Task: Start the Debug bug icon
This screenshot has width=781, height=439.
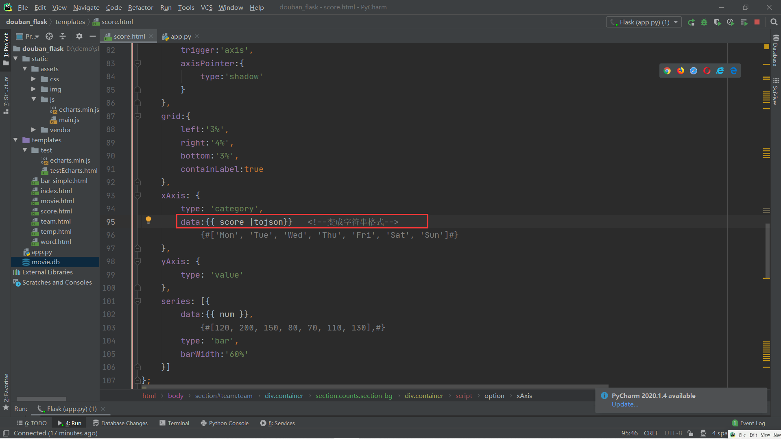Action: point(704,22)
